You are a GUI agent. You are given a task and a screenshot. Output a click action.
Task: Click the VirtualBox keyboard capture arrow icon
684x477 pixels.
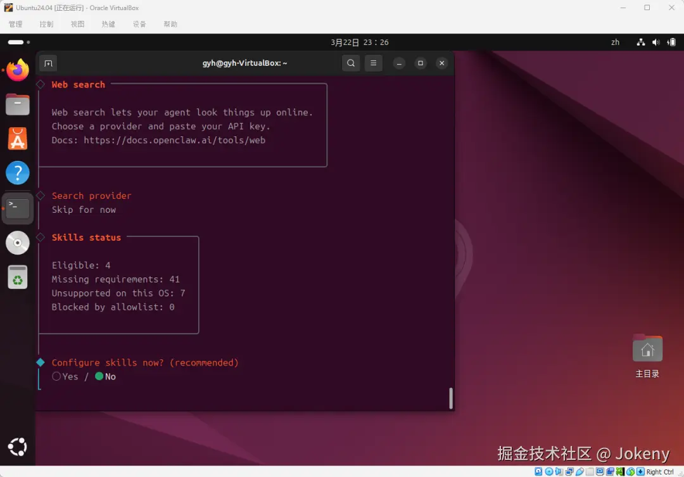click(640, 472)
